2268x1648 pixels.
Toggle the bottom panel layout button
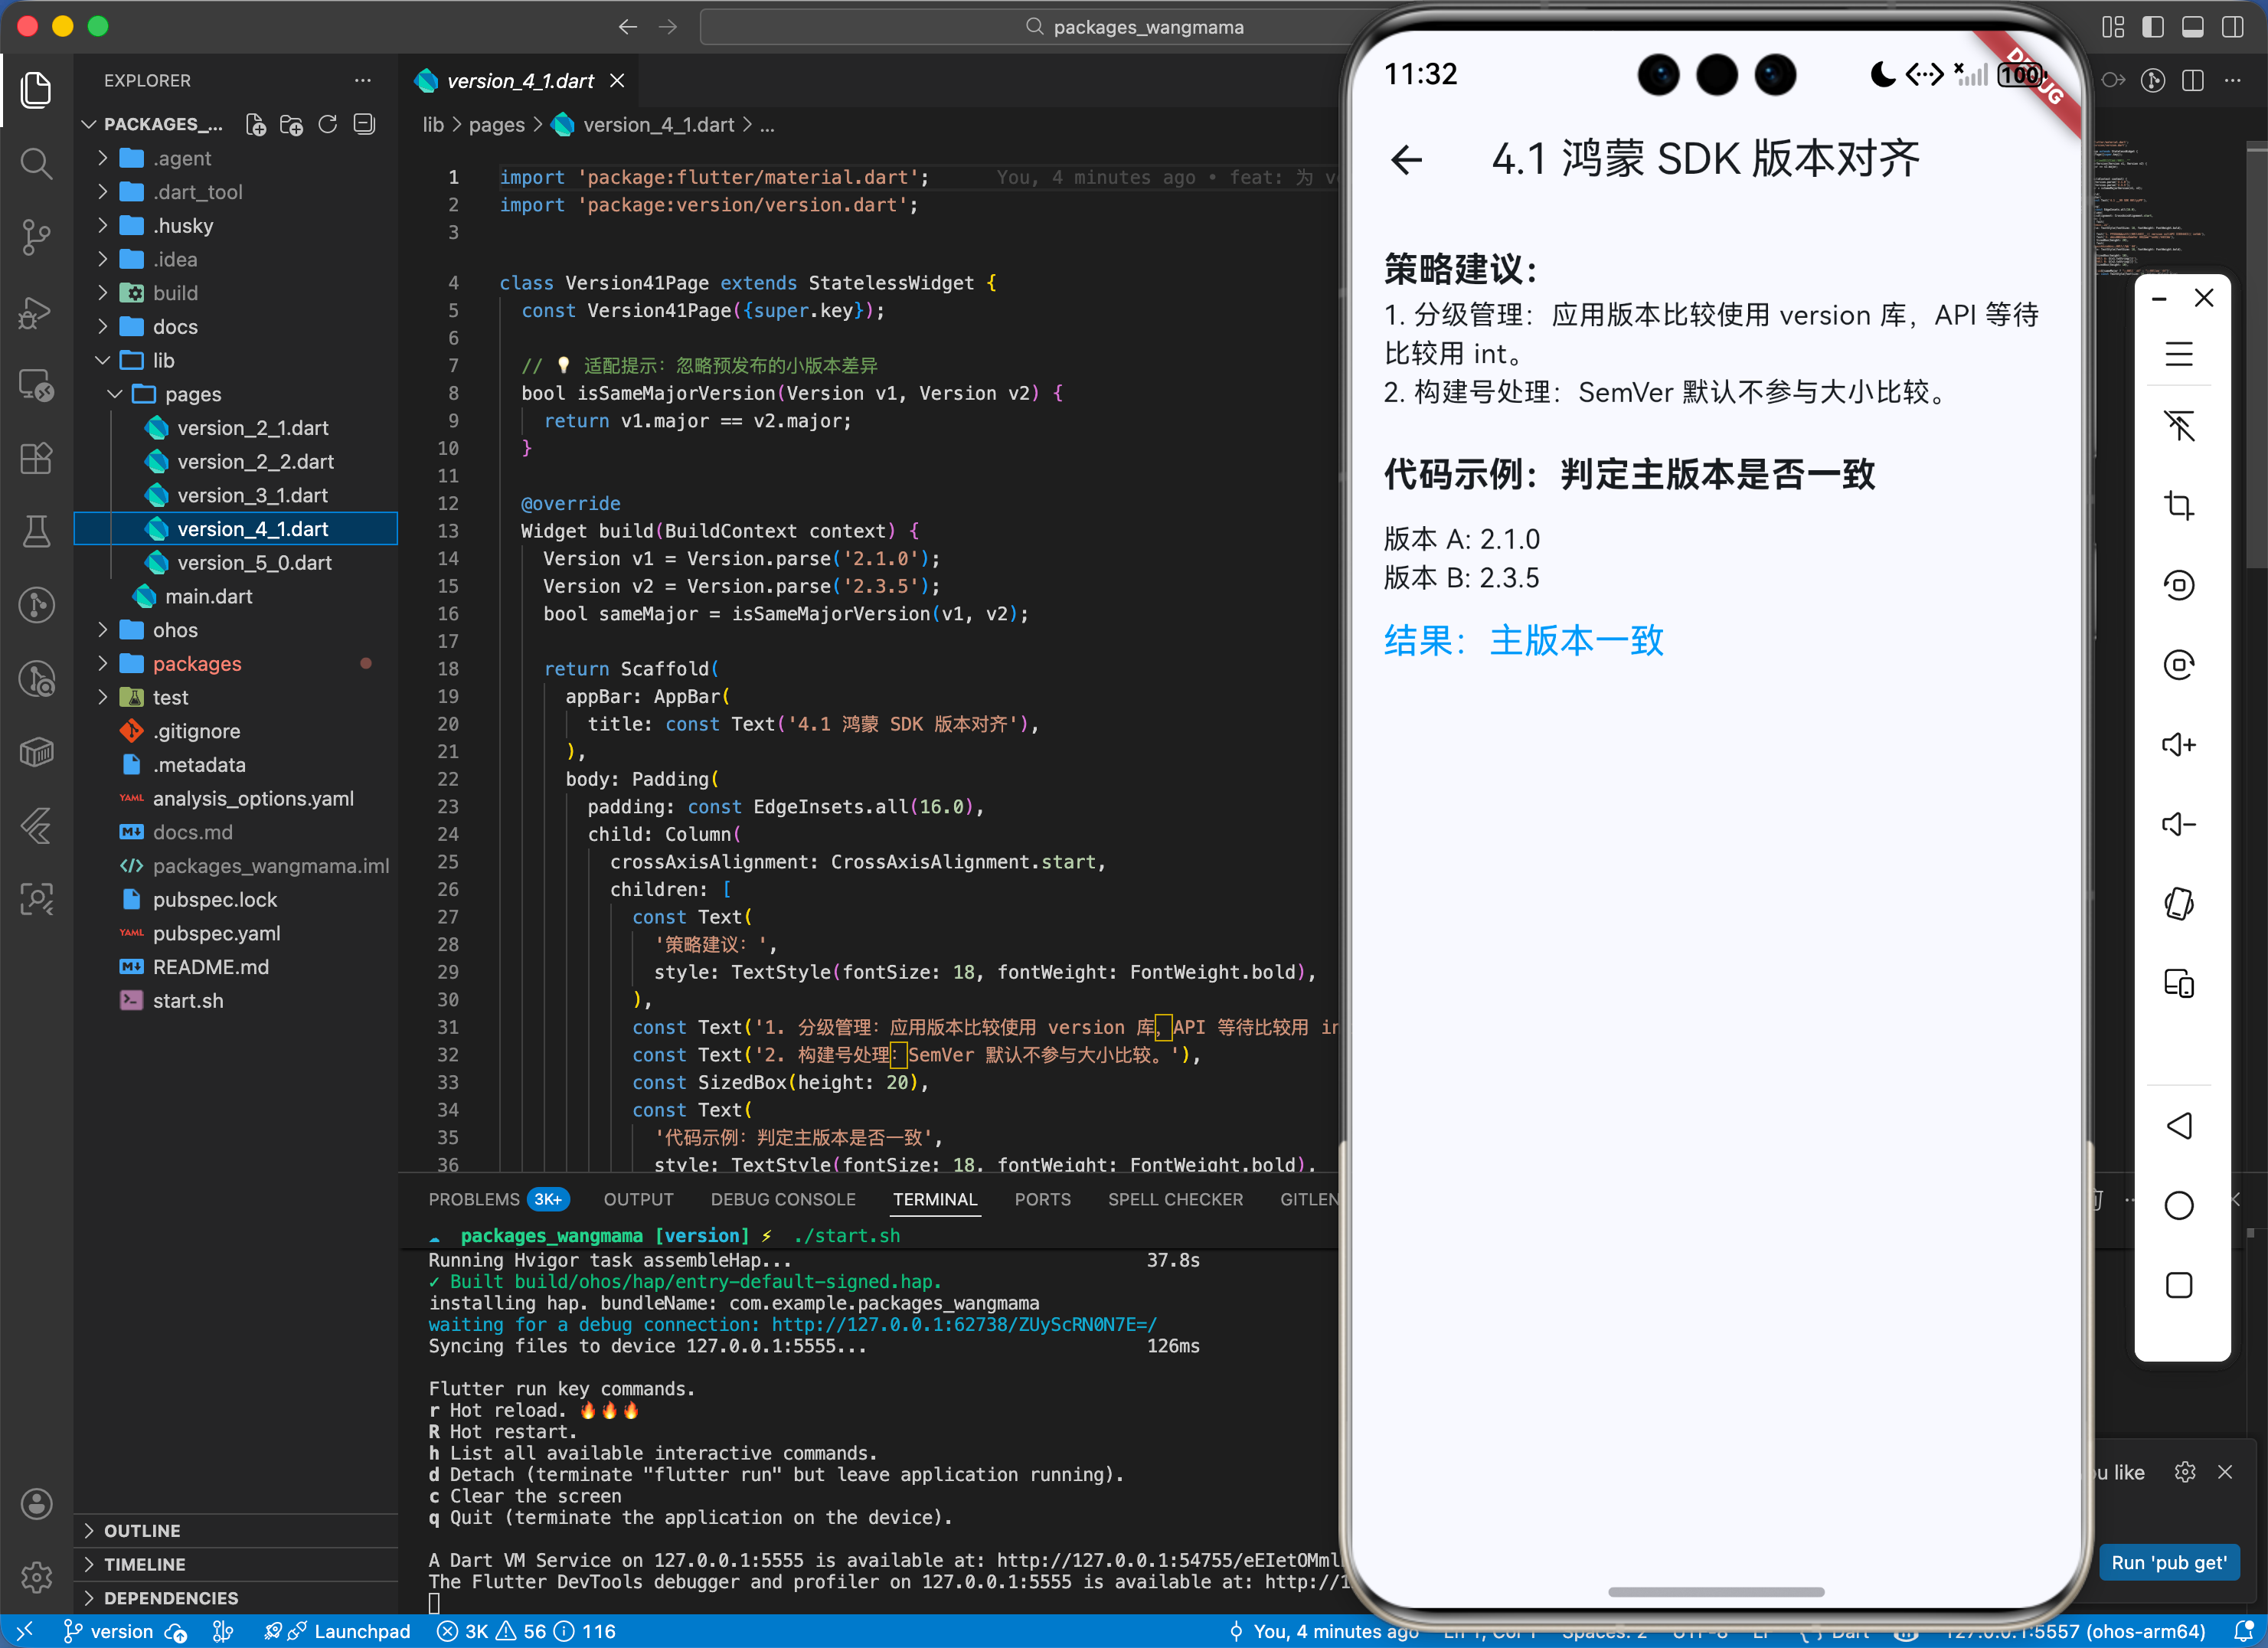click(x=2192, y=27)
